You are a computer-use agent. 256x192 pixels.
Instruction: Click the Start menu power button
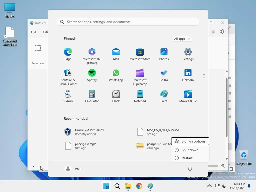point(190,169)
